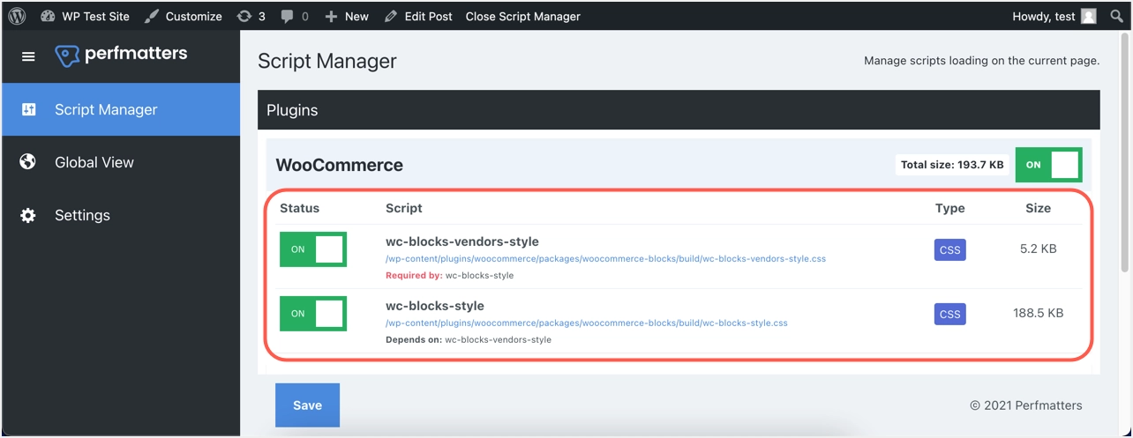Image resolution: width=1133 pixels, height=438 pixels.
Task: Go to Settings in Perfmatters sidebar
Action: click(82, 215)
